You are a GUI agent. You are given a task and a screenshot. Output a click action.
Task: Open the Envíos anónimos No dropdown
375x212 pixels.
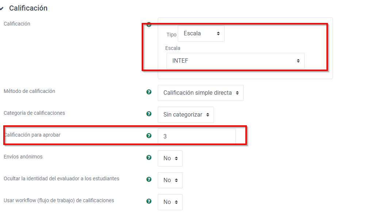tap(170, 158)
